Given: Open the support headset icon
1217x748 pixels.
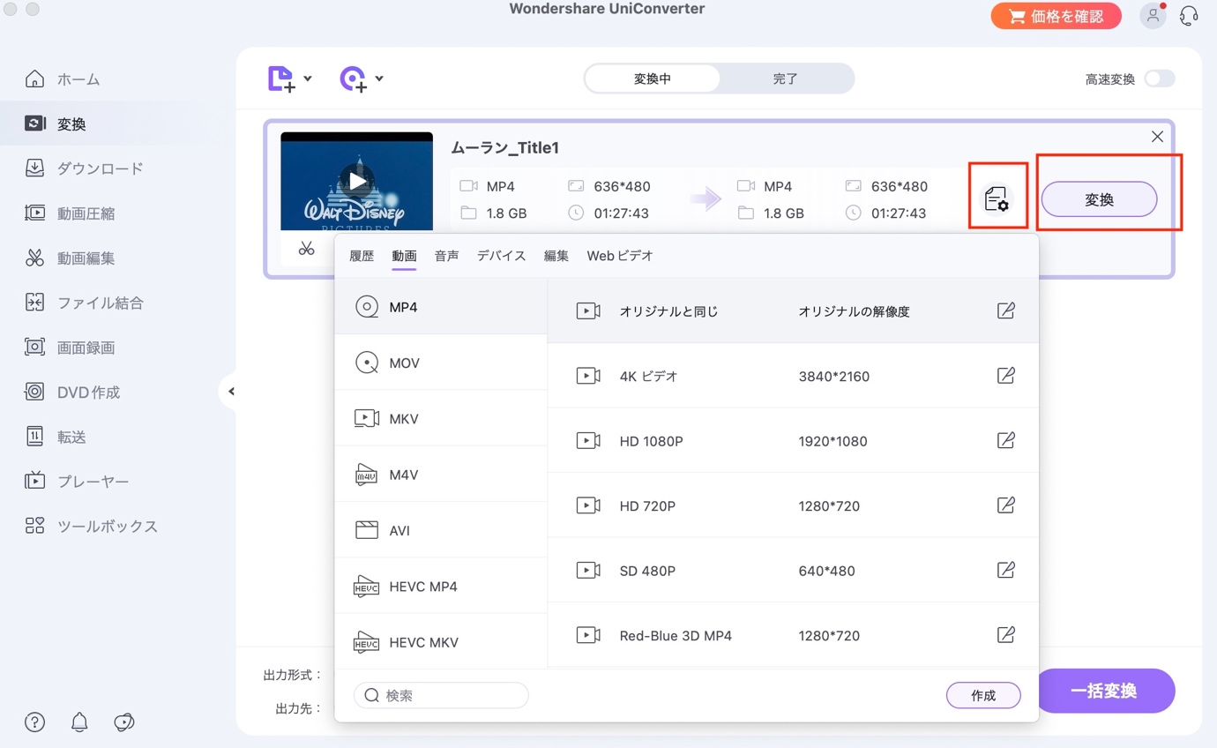Looking at the screenshot, I should click(x=1189, y=16).
